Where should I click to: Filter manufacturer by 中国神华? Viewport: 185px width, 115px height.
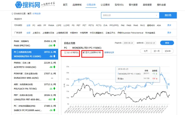coord(74,33)
